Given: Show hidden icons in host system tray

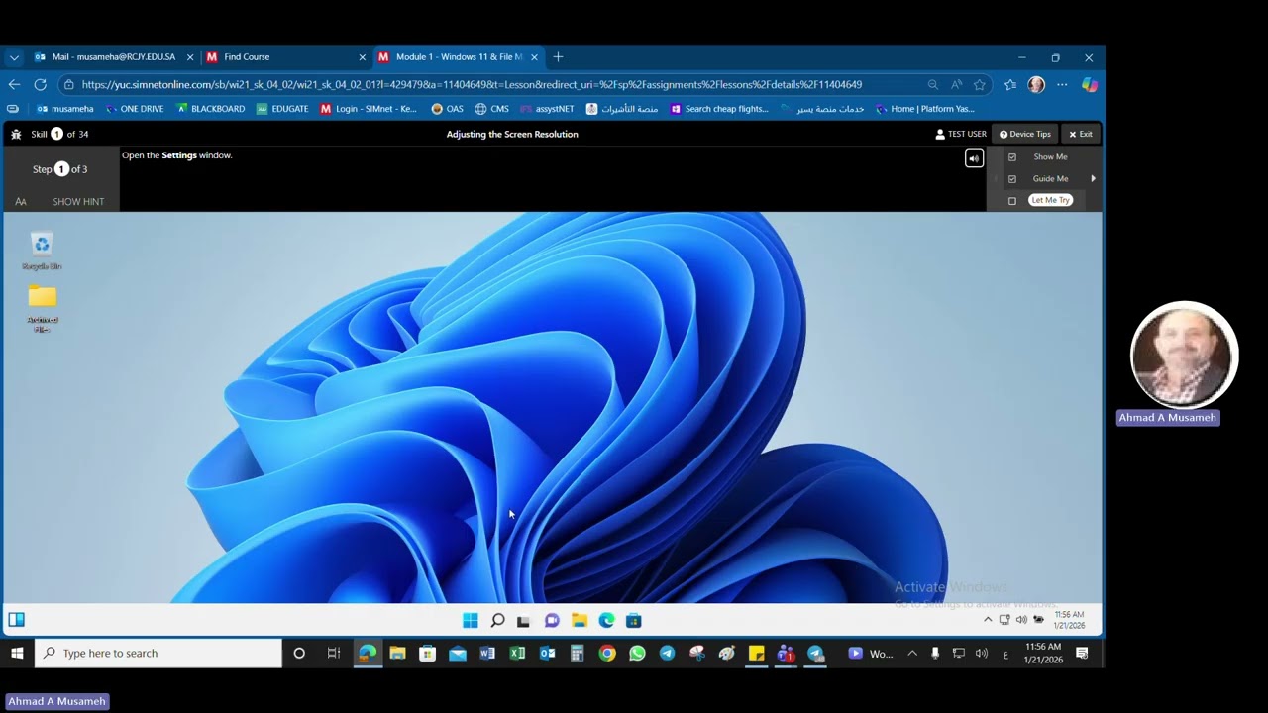Looking at the screenshot, I should (x=912, y=654).
